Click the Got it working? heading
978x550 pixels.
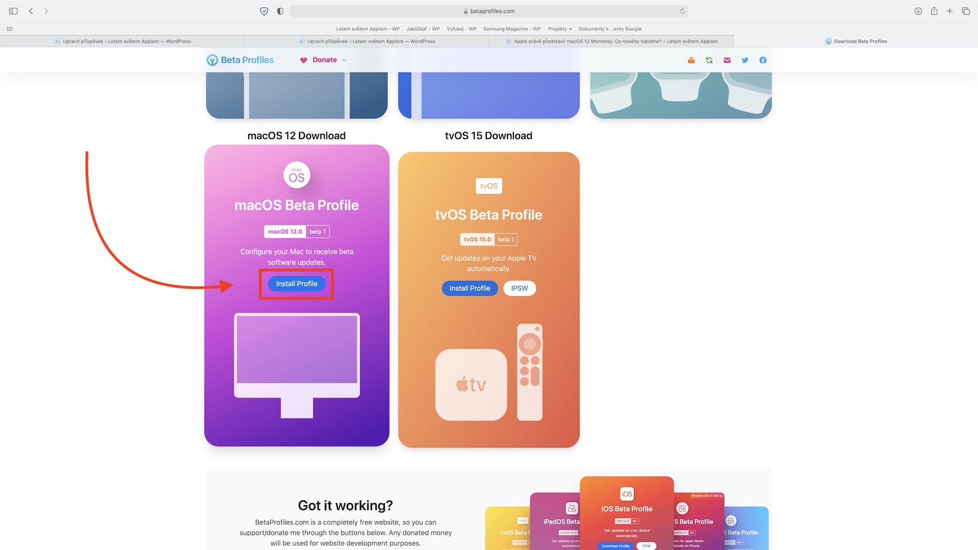[x=345, y=506]
